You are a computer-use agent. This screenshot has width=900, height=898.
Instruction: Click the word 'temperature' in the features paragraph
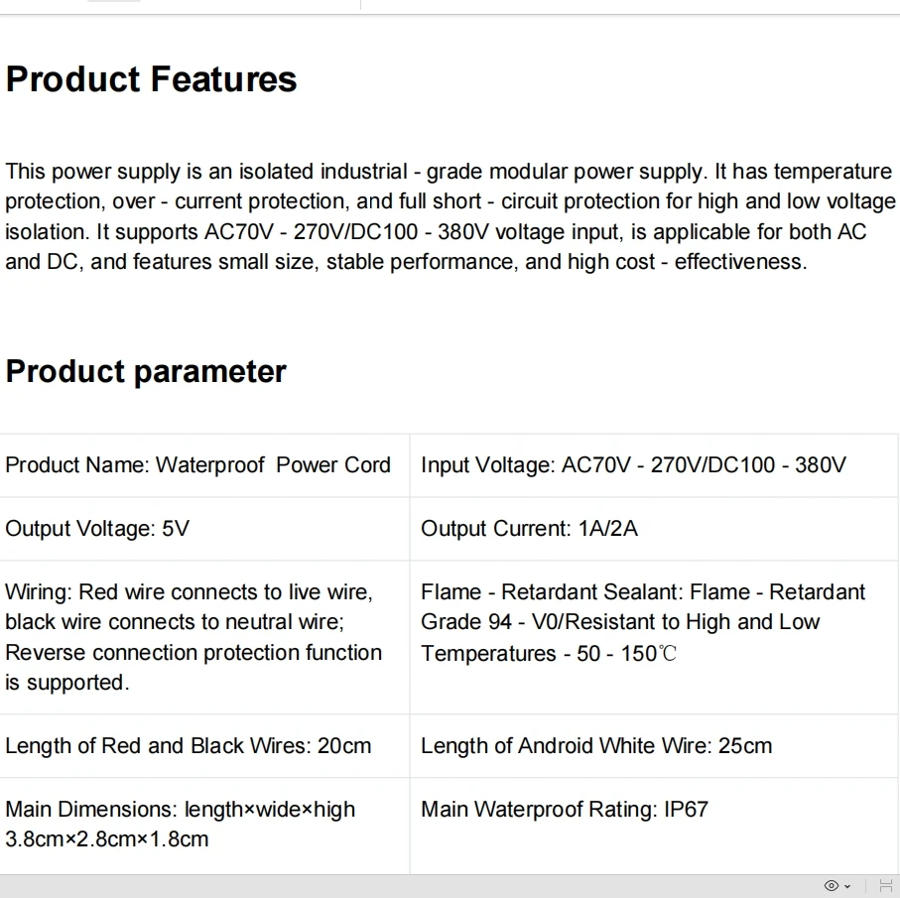832,172
